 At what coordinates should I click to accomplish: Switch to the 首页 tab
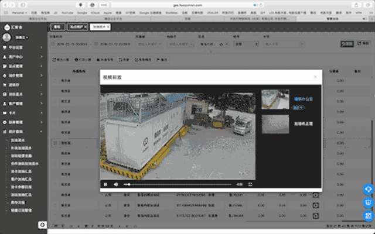point(57,27)
